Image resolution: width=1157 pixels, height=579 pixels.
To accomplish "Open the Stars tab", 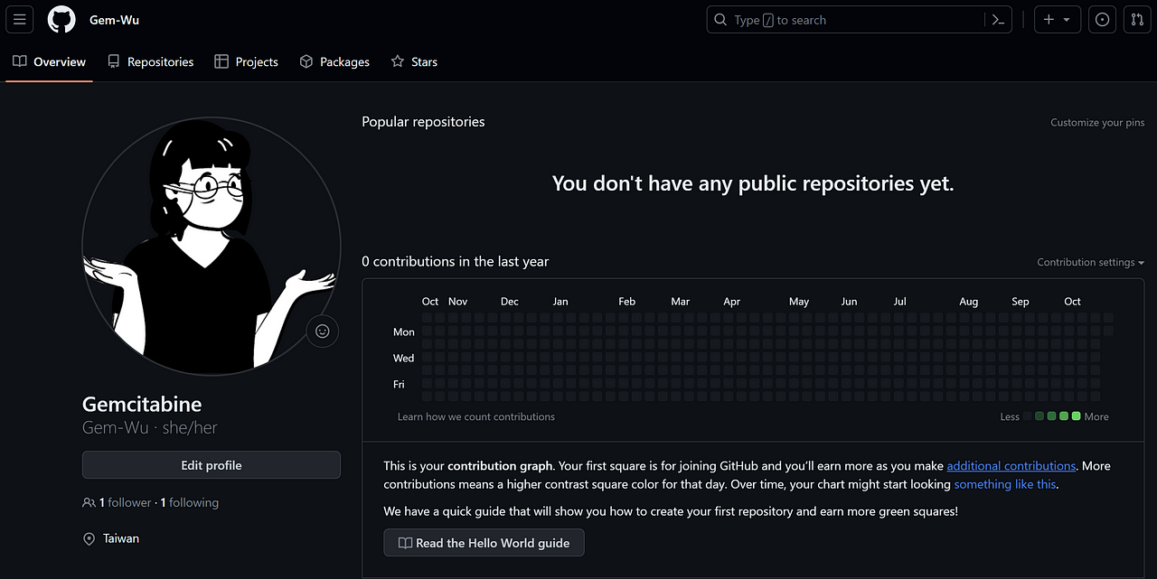I will [x=414, y=61].
